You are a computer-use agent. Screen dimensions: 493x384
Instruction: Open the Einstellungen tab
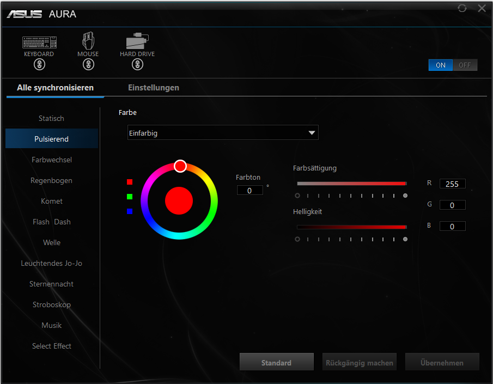point(154,88)
